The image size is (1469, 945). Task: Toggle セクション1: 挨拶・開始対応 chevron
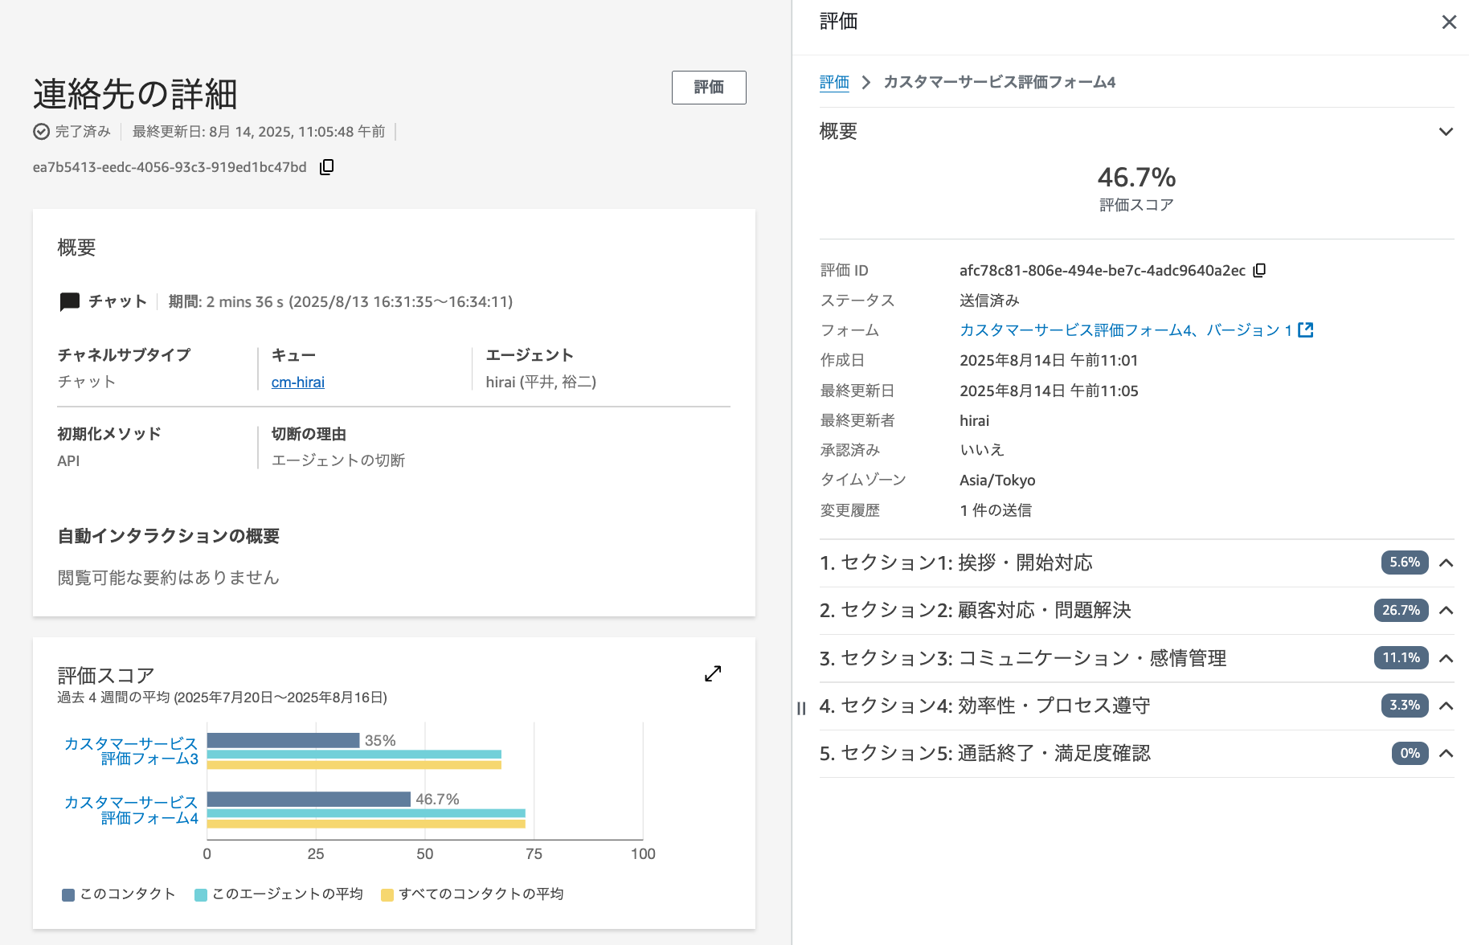point(1446,562)
